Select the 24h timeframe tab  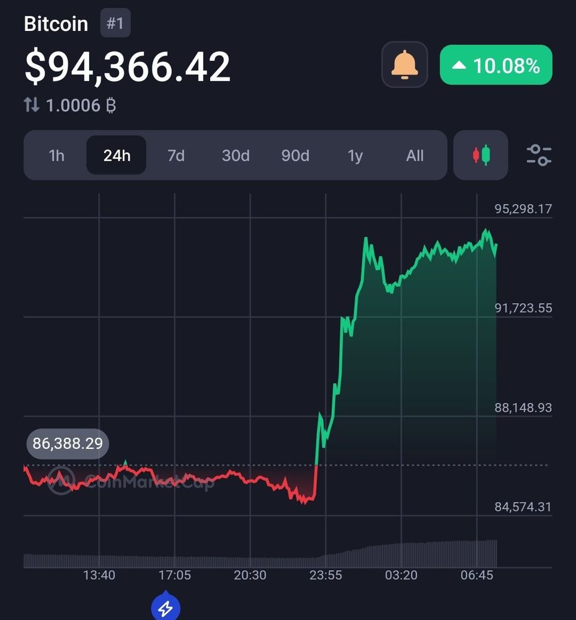tap(117, 156)
